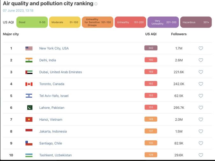Click the Chile flag icon
This screenshot has height=161, width=215.
tap(29, 143)
